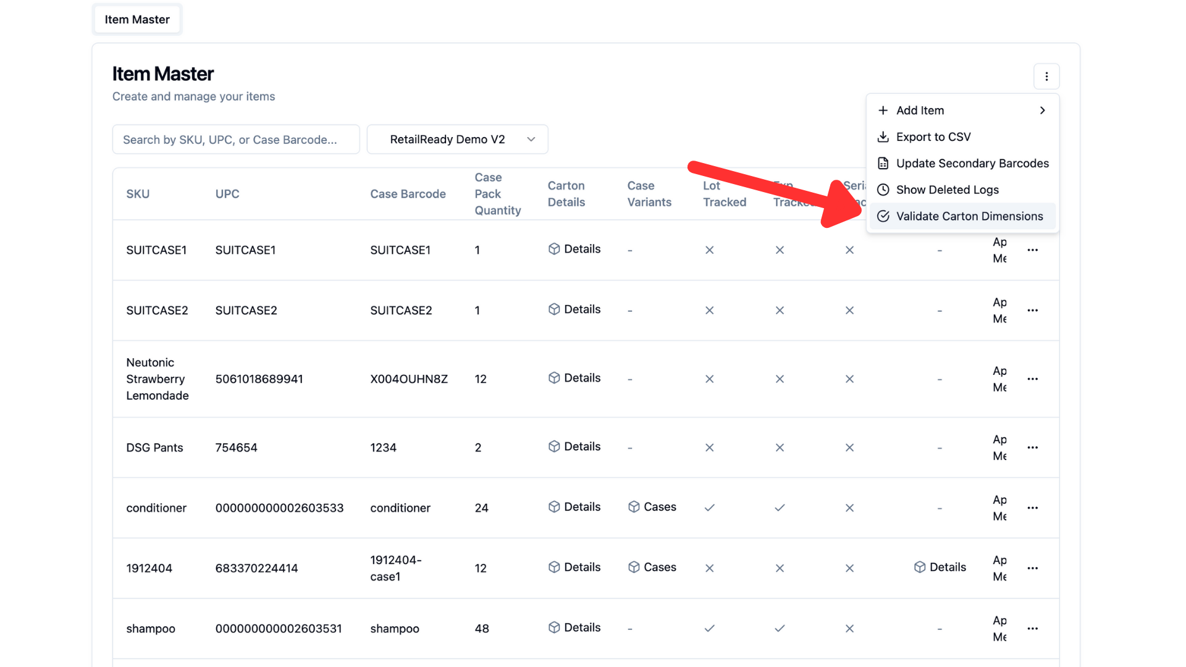Open row actions ellipsis for 1912404
The image size is (1186, 667).
click(x=1033, y=568)
